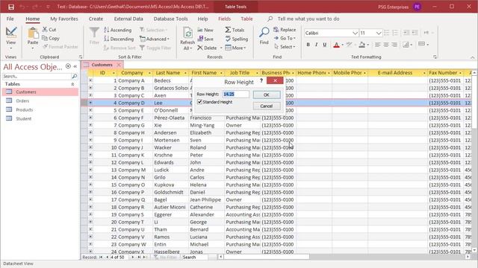Viewport: 478px width, 268px height.
Task: Align text left
Action: pos(378,45)
